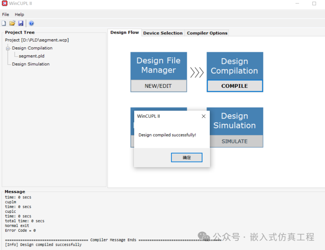Viewport: 325px width, 250px height.
Task: Collapse the Design Compilation tree node
Action: coord(8,48)
